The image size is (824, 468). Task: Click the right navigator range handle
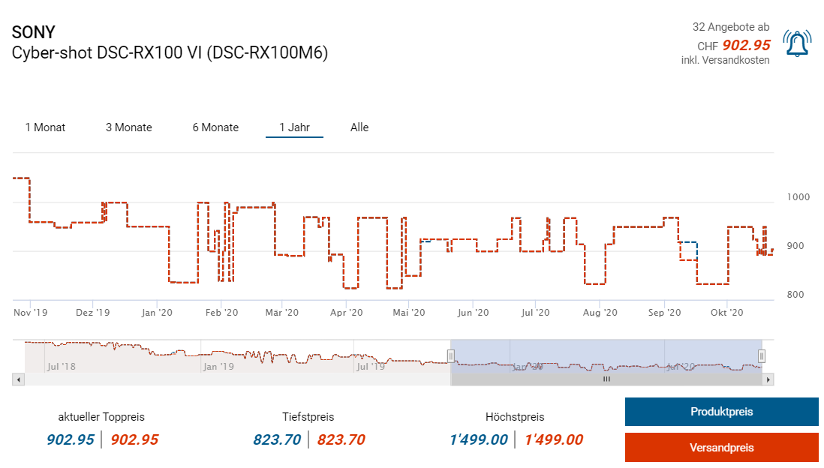(x=761, y=355)
